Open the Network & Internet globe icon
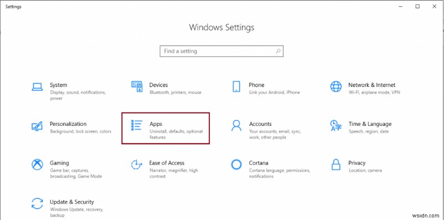This screenshot has width=444, height=220. [336, 86]
